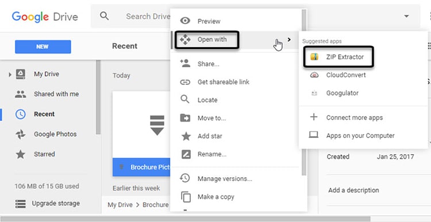Choose Rename... from the menu
Screen dimensions: 431x222
point(212,154)
